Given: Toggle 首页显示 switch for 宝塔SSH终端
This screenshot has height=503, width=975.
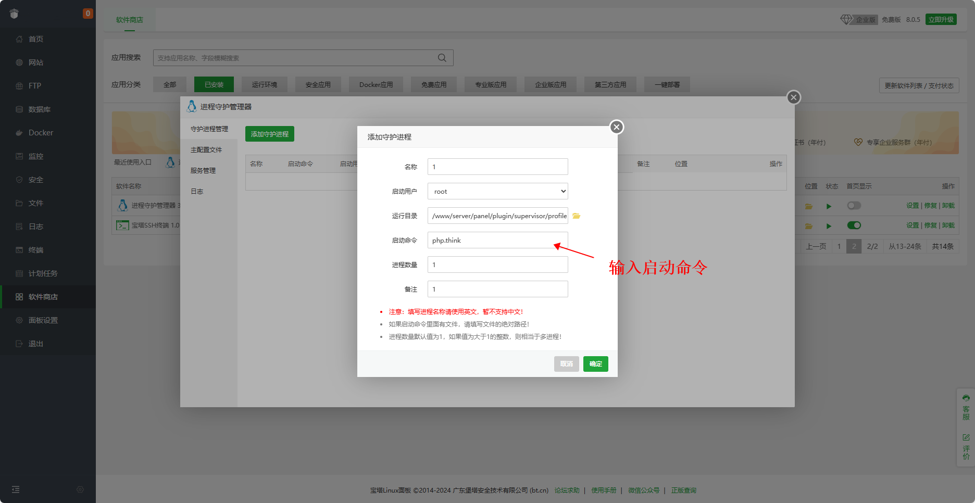Looking at the screenshot, I should (854, 225).
